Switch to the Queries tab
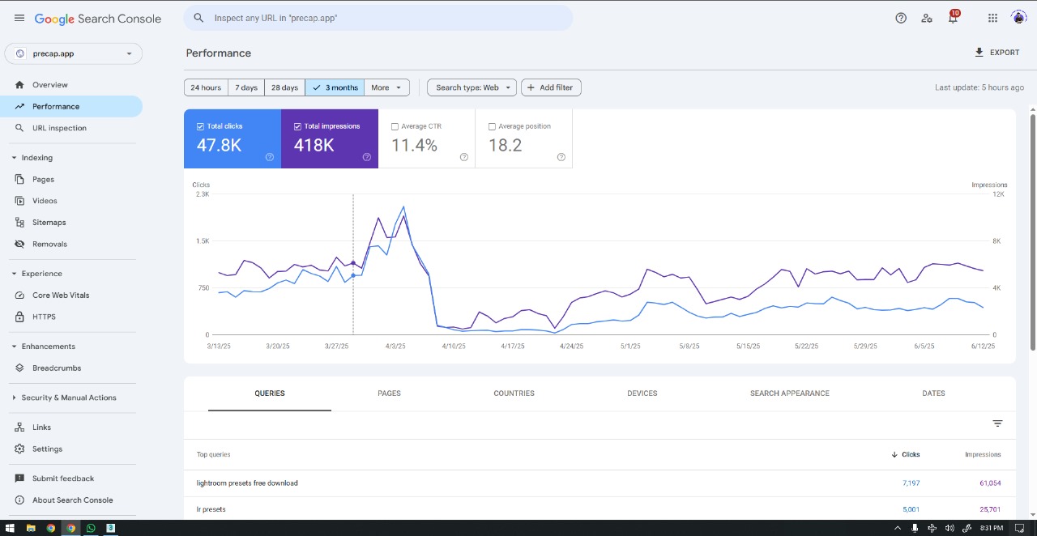Viewport: 1037px width, 536px height. [x=270, y=393]
